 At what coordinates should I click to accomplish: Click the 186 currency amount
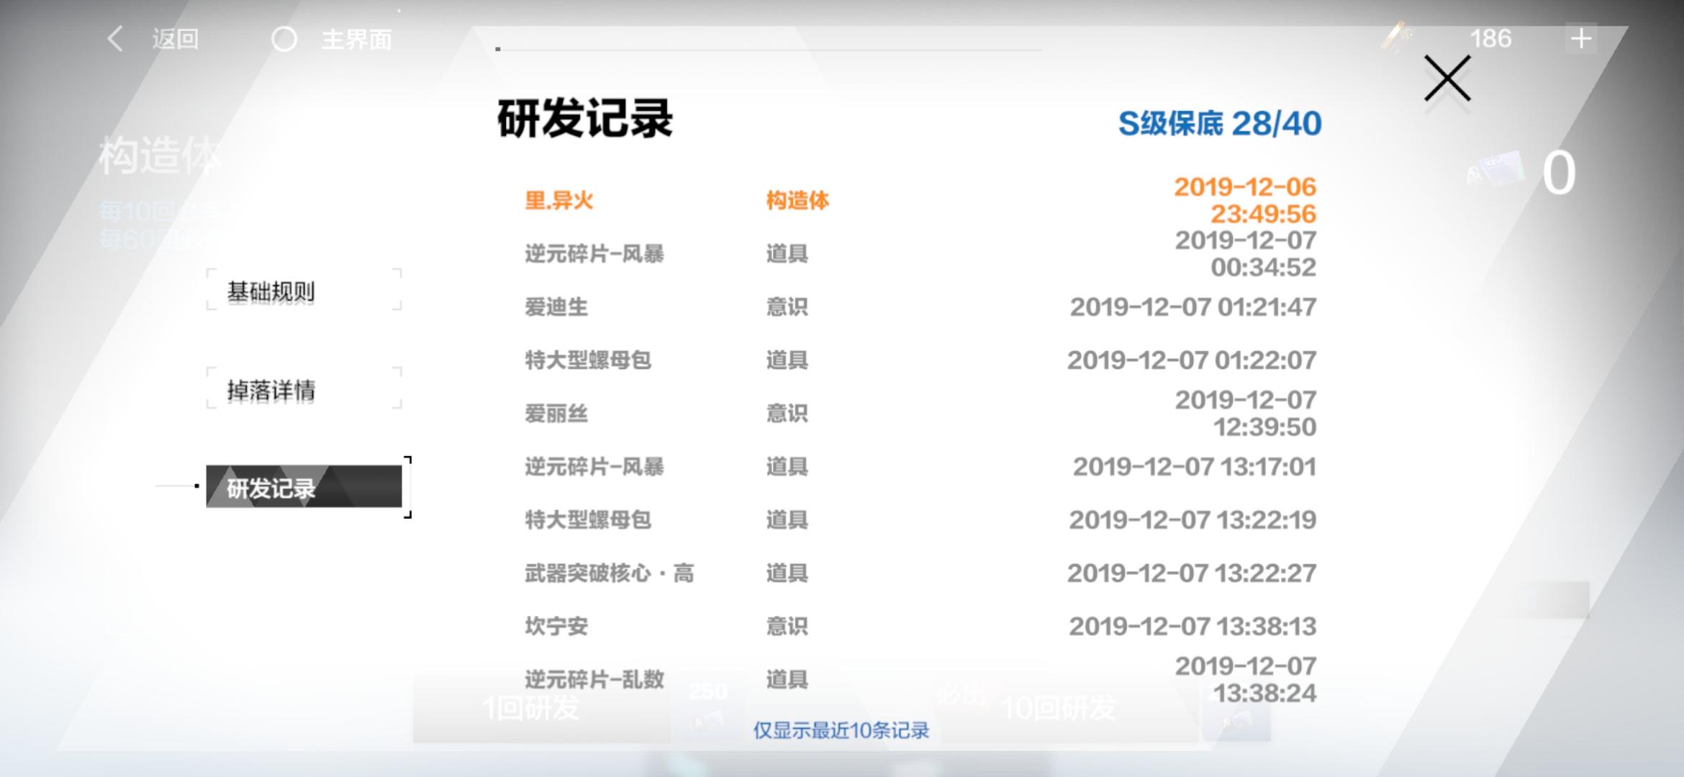pyautogui.click(x=1490, y=38)
